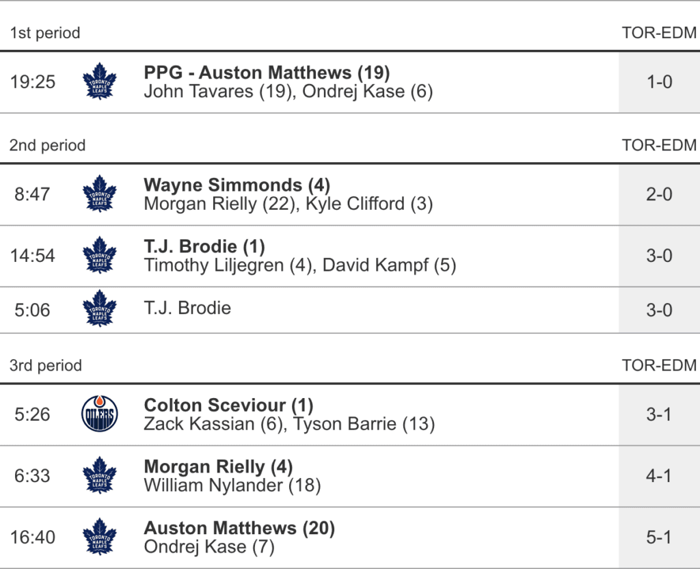This screenshot has height=569, width=700.
Task: Open the Auston Matthews (20) goal entry
Action: 239,528
